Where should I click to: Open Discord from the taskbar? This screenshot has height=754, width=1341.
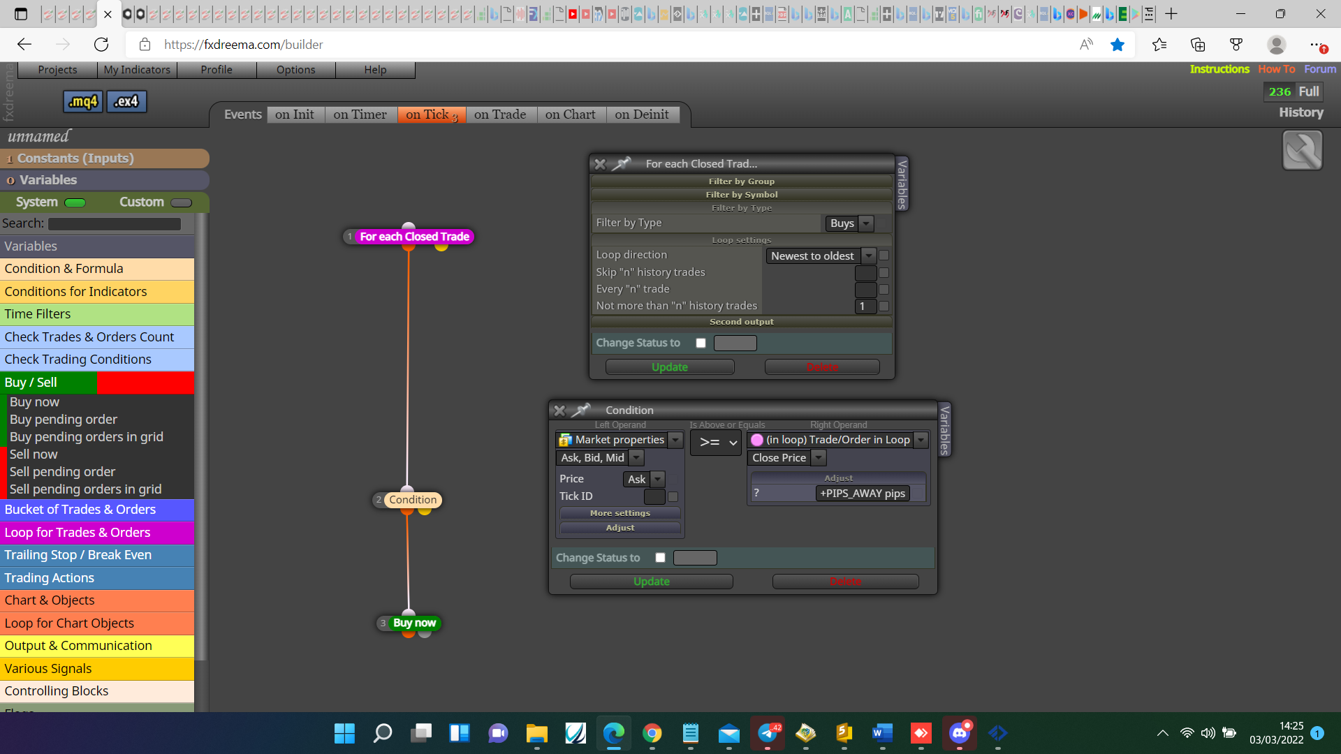click(959, 733)
